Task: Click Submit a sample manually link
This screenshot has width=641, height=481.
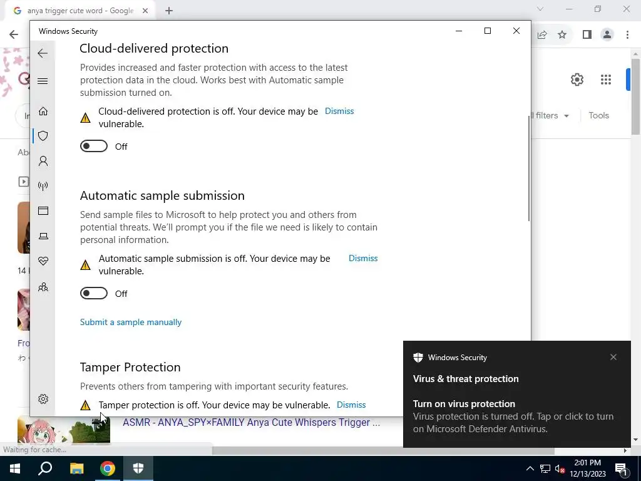Action: coord(131,323)
